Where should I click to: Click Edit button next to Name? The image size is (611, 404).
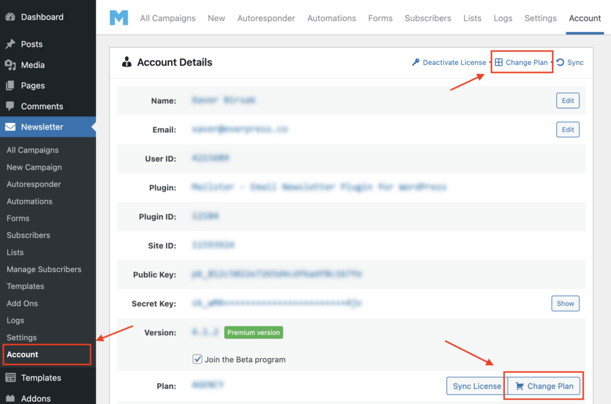tap(567, 101)
